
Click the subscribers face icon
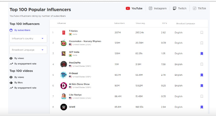pyautogui.click(x=11, y=30)
